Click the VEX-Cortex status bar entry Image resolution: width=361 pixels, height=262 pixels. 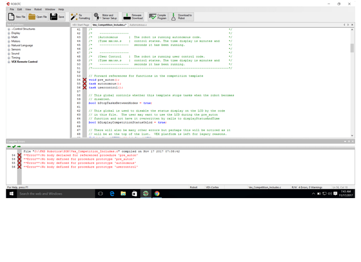pos(212,187)
